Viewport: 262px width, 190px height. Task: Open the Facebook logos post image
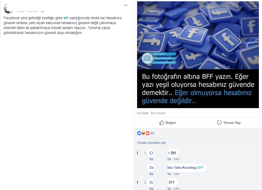[198, 55]
